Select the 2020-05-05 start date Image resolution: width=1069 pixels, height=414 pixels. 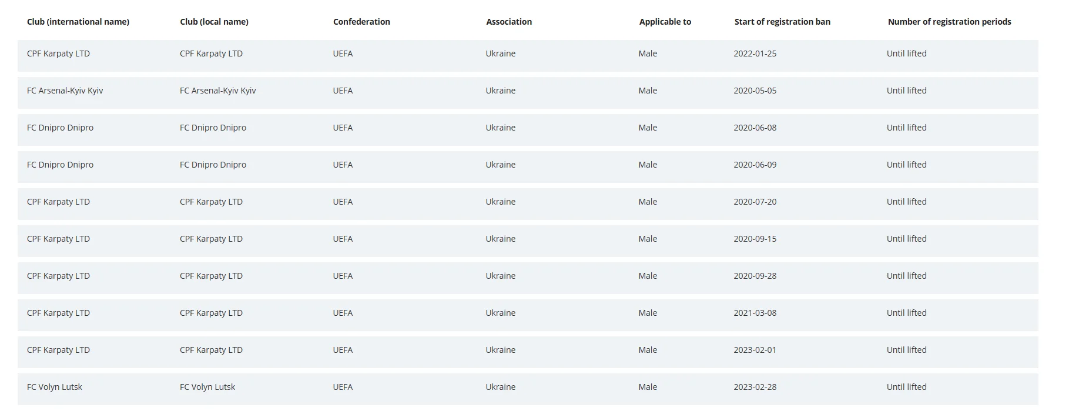point(755,91)
